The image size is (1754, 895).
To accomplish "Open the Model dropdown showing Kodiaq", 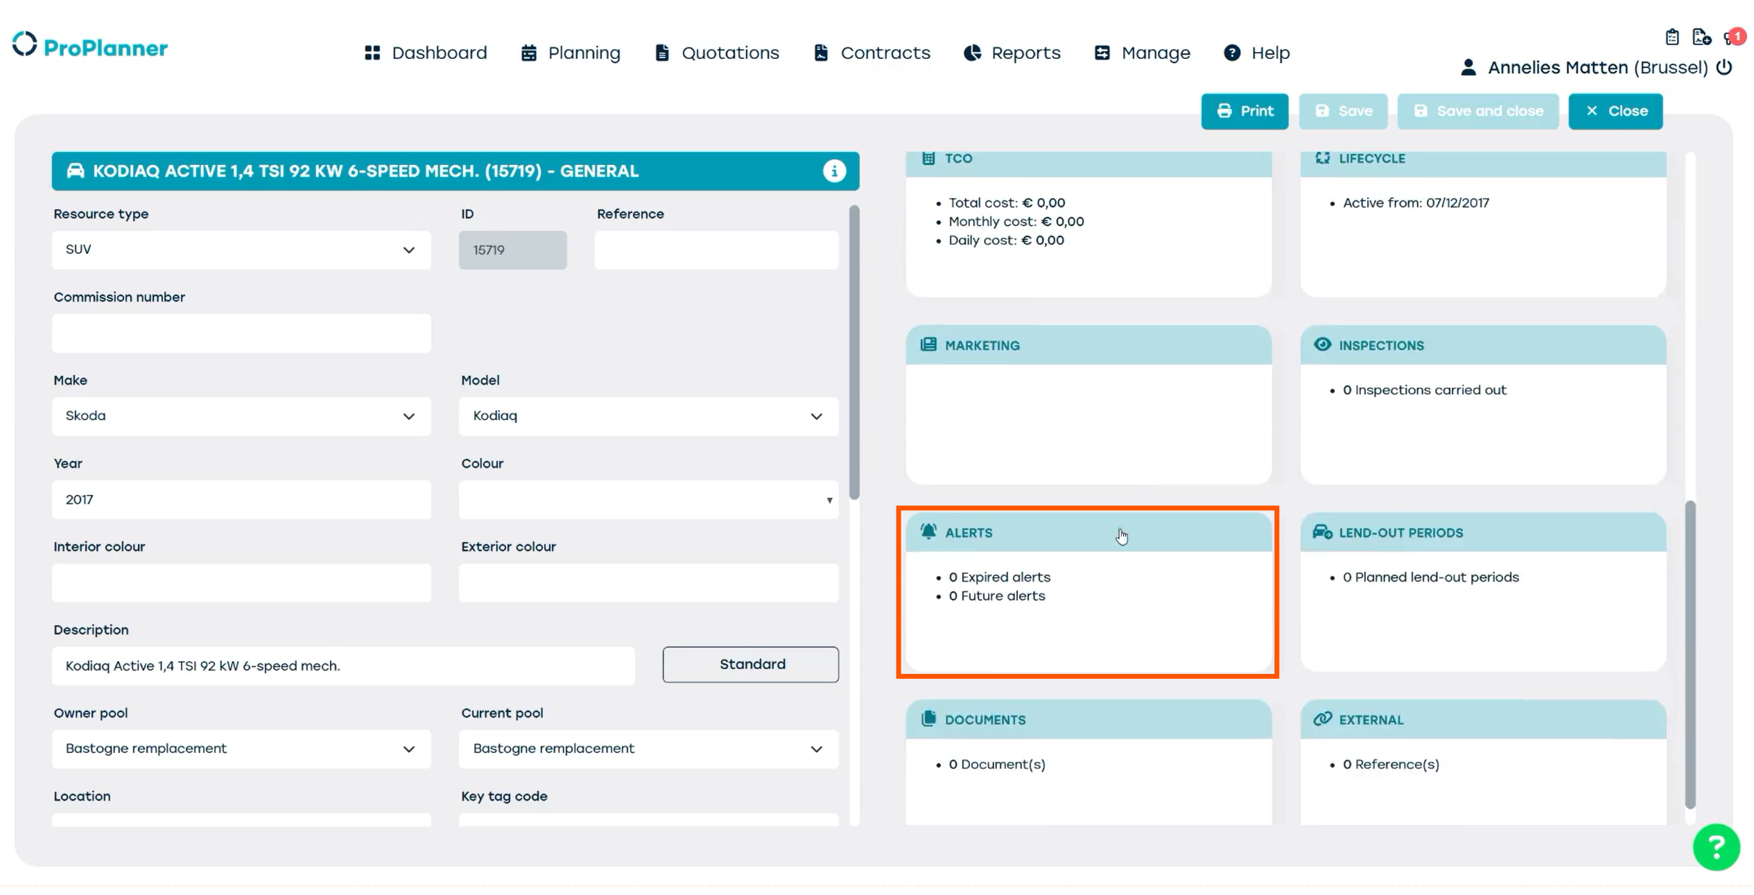I will [648, 416].
